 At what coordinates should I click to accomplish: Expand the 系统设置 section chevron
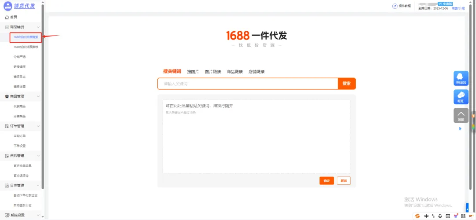click(x=38, y=215)
